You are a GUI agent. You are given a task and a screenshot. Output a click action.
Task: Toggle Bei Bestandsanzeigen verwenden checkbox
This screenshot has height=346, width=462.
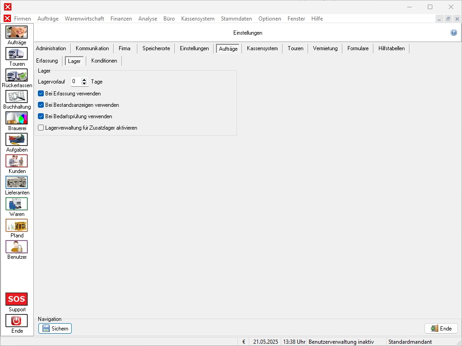pyautogui.click(x=41, y=105)
